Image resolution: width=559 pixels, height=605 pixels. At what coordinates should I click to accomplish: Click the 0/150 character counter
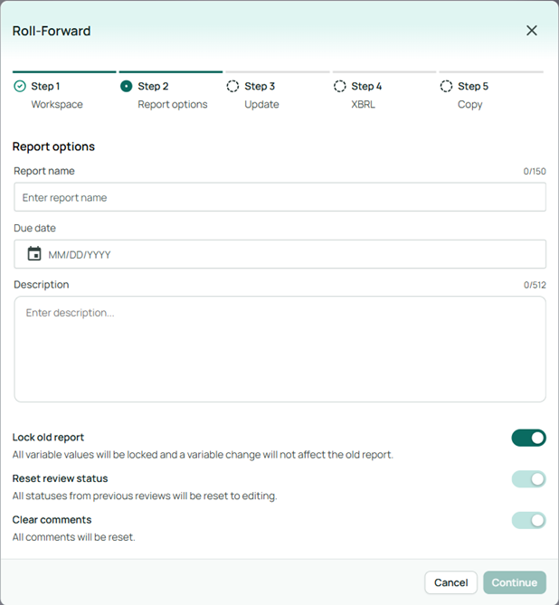[535, 171]
